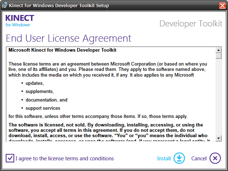The height and width of the screenshot is (171, 228).
Task: Click the 'Developer Toolkit' header text
Action: (x=191, y=24)
